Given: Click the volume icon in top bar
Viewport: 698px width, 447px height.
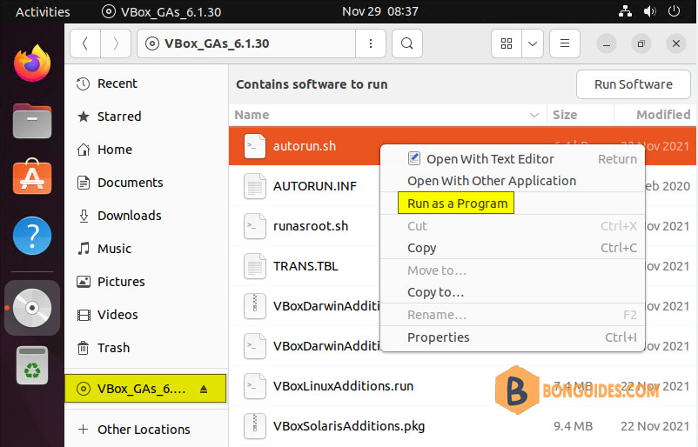Looking at the screenshot, I should [x=649, y=11].
